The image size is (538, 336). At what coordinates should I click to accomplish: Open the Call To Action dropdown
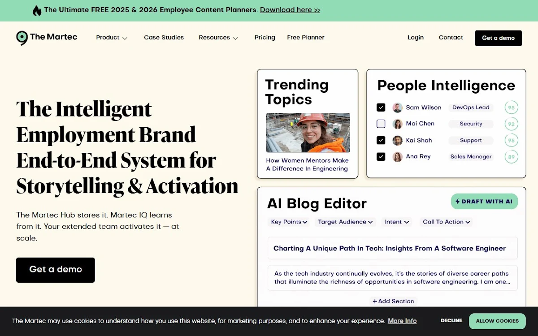click(447, 222)
